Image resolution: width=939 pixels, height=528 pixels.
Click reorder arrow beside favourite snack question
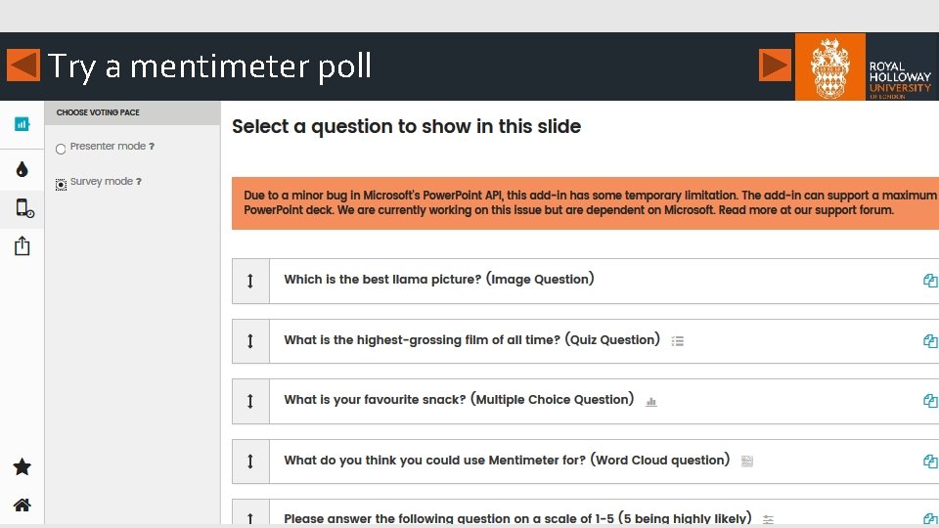click(250, 401)
